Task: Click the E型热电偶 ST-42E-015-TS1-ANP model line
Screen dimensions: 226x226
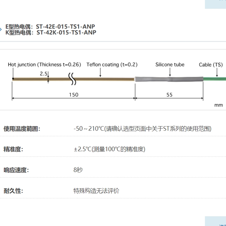Action: click(50, 27)
